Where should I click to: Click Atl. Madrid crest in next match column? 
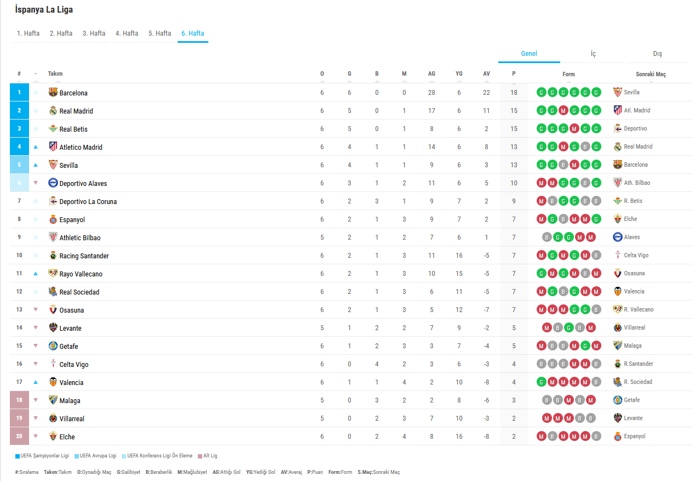[x=618, y=110]
